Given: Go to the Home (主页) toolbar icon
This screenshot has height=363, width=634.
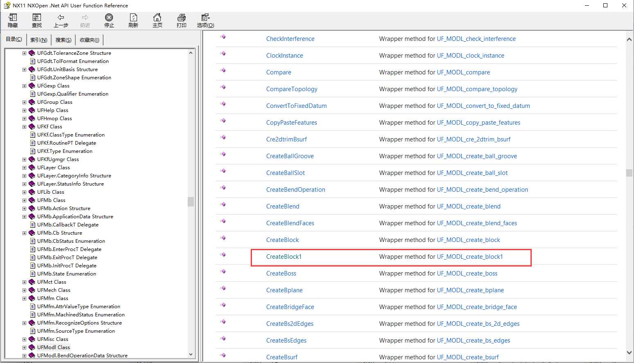Looking at the screenshot, I should point(157,17).
